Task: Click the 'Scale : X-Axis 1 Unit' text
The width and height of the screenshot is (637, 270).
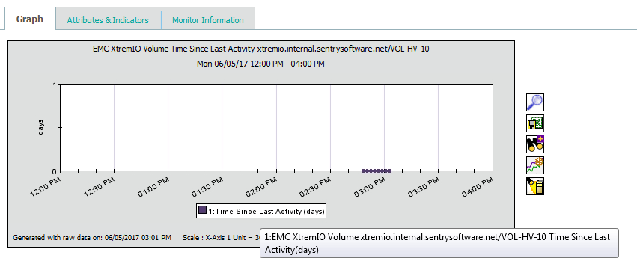Action: click(222, 237)
